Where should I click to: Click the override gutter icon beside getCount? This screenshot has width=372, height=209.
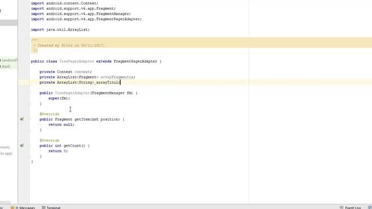[22, 146]
